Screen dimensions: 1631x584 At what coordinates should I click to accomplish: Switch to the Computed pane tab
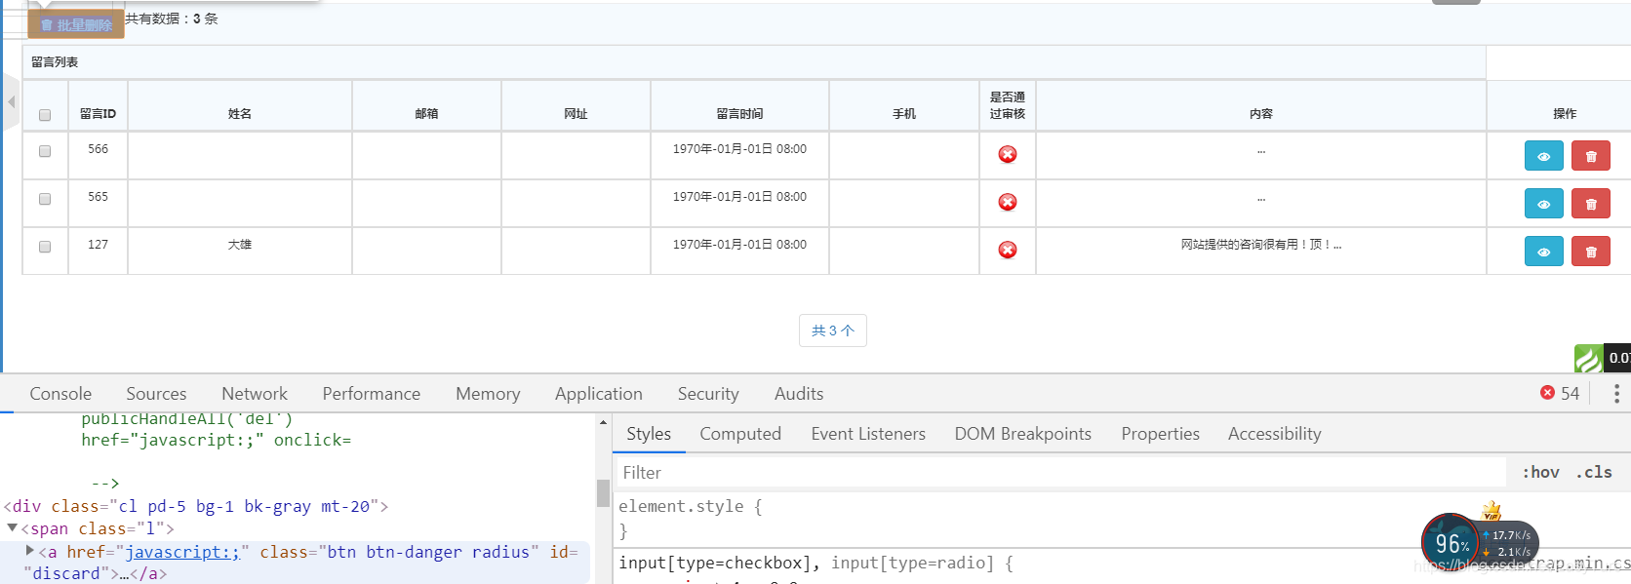tap(740, 434)
